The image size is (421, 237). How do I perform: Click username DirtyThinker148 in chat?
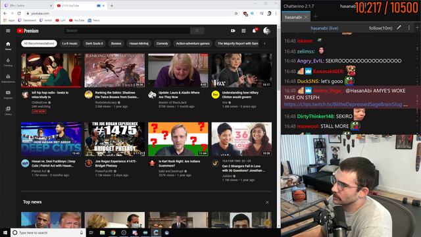pos(316,117)
